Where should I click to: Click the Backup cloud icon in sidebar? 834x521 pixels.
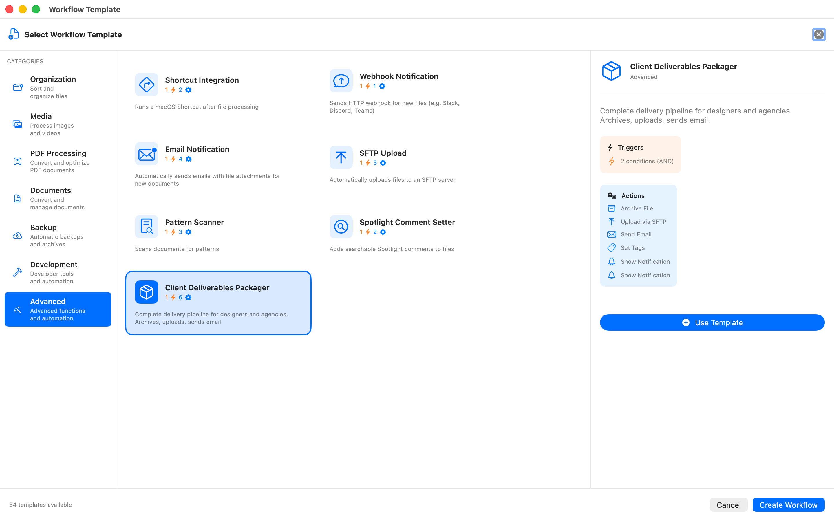point(18,236)
